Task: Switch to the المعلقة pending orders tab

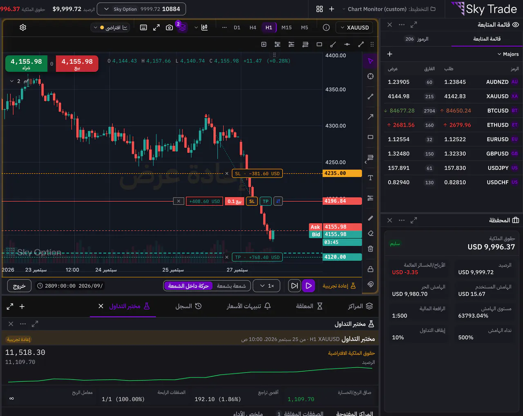Action: coord(309,306)
